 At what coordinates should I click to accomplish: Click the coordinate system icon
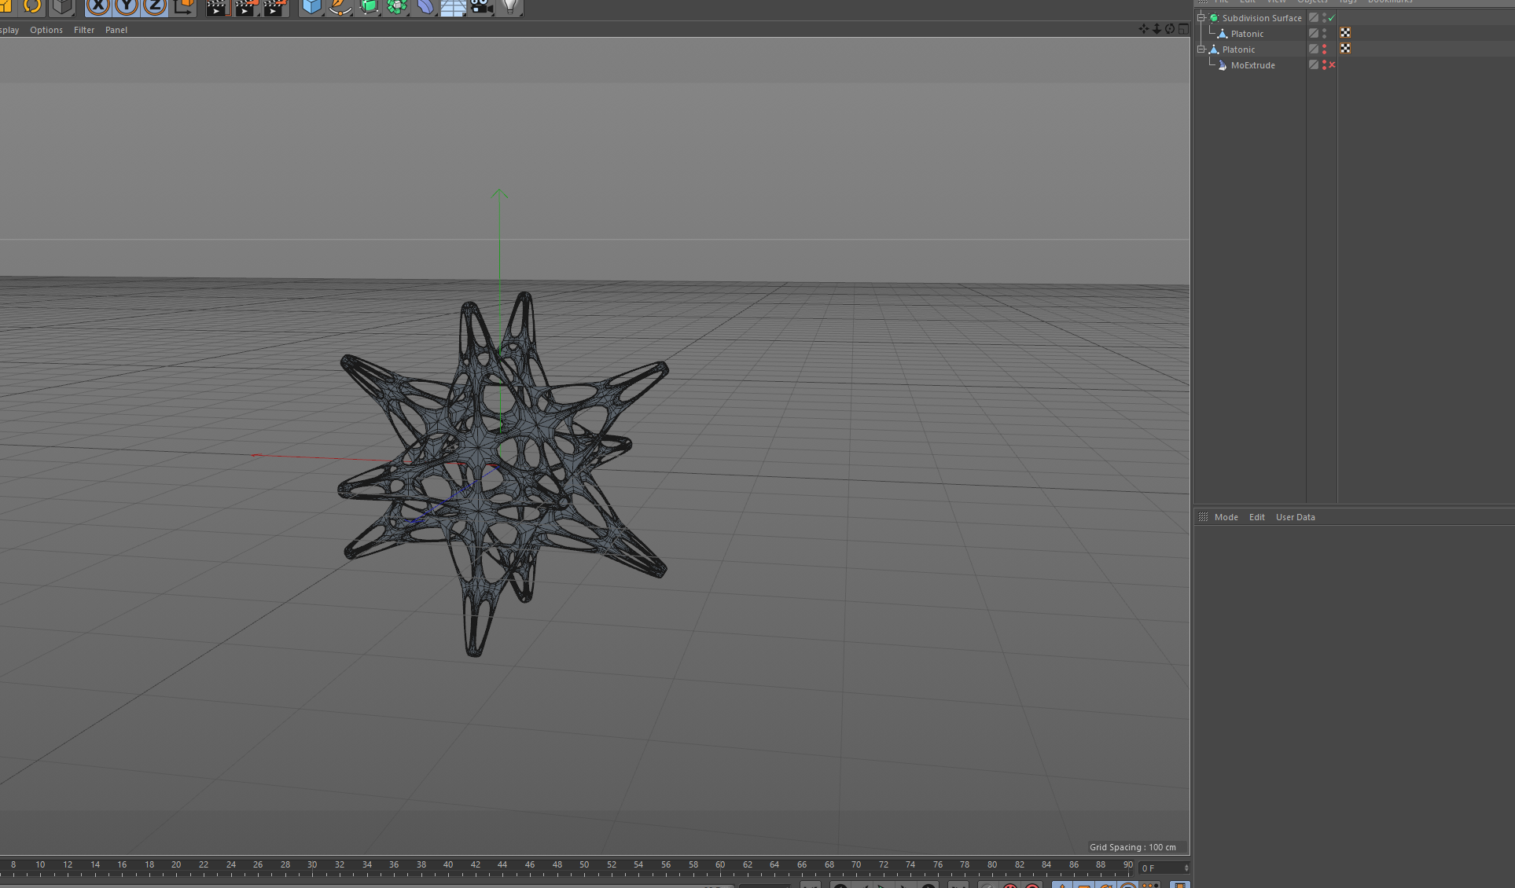tap(184, 6)
